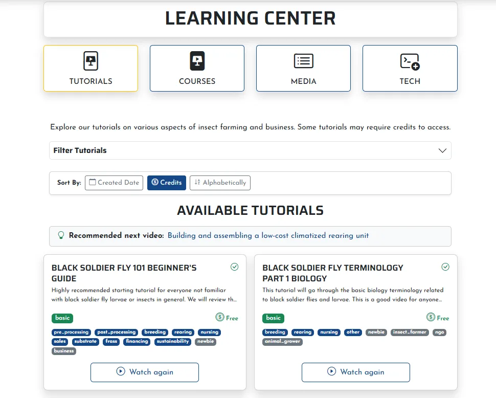Click the Media section icon
The width and height of the screenshot is (496, 398).
[303, 61]
